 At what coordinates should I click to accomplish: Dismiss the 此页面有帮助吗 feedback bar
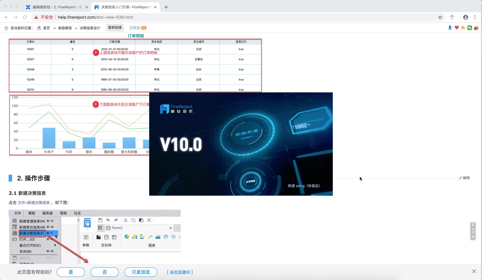[x=474, y=271]
